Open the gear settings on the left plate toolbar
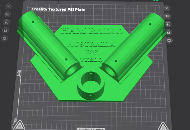 [x=4, y=38]
